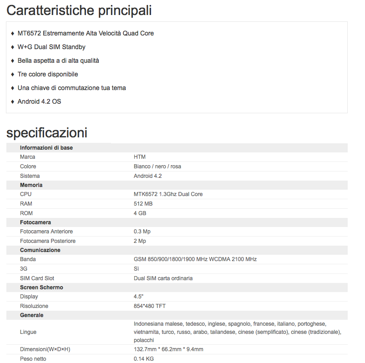This screenshot has width=365, height=363.
Task: Click the RAM value '512 MB'
Action: (x=143, y=204)
